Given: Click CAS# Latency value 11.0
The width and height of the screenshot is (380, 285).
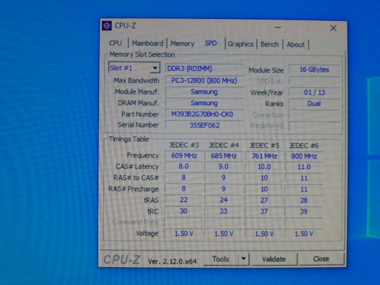Looking at the screenshot, I should coord(304,167).
